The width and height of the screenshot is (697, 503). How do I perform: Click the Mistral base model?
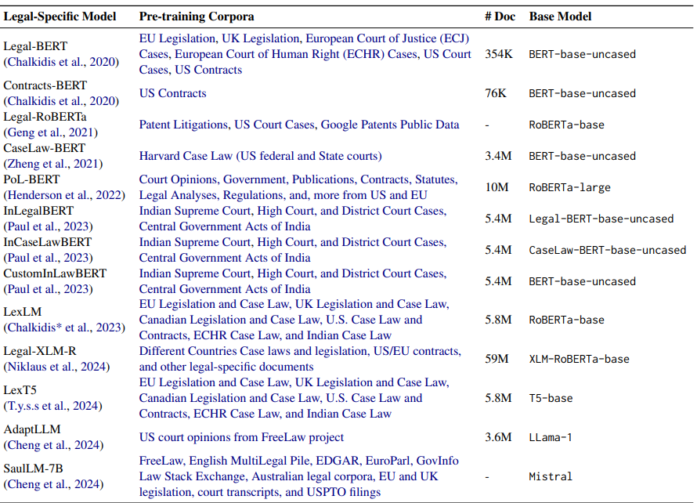pos(551,476)
